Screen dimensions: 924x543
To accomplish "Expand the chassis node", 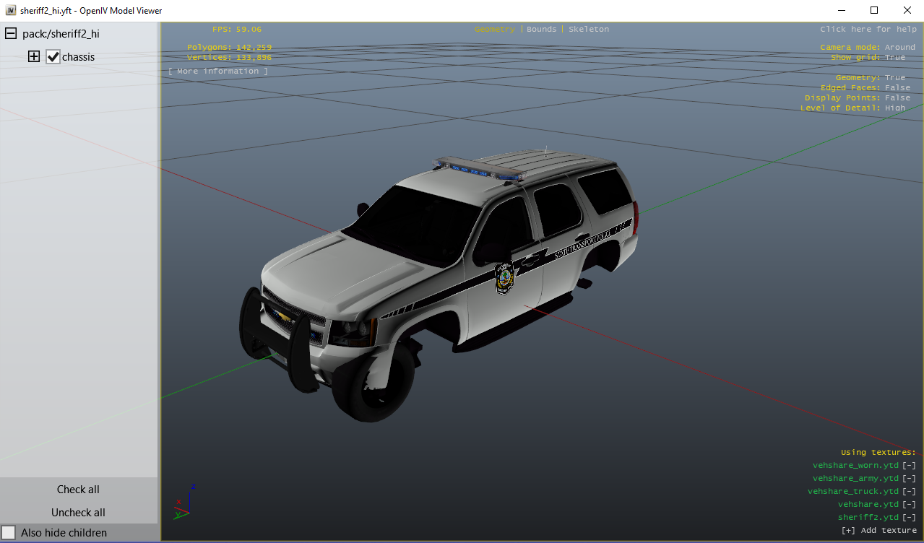I will [x=34, y=56].
